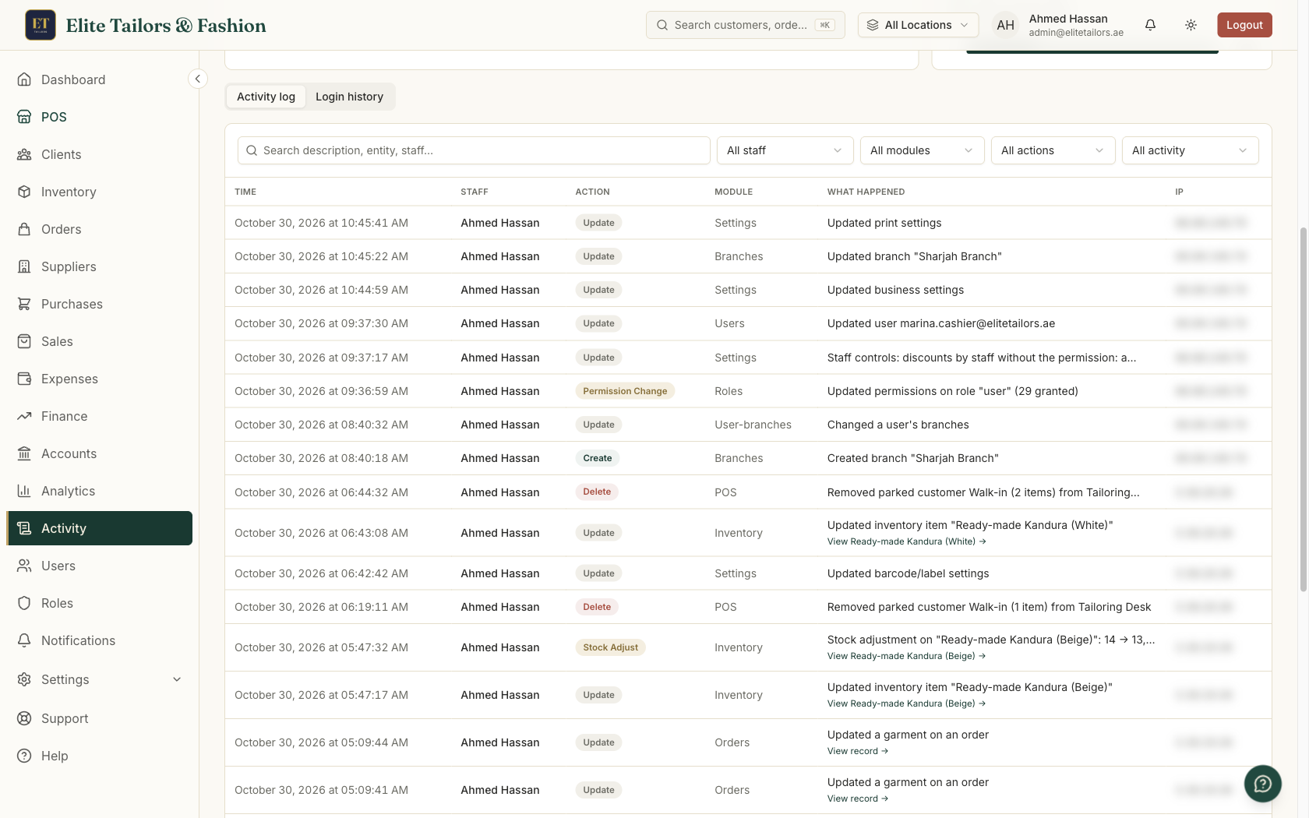Collapse the sidebar with chevron button

point(198,79)
